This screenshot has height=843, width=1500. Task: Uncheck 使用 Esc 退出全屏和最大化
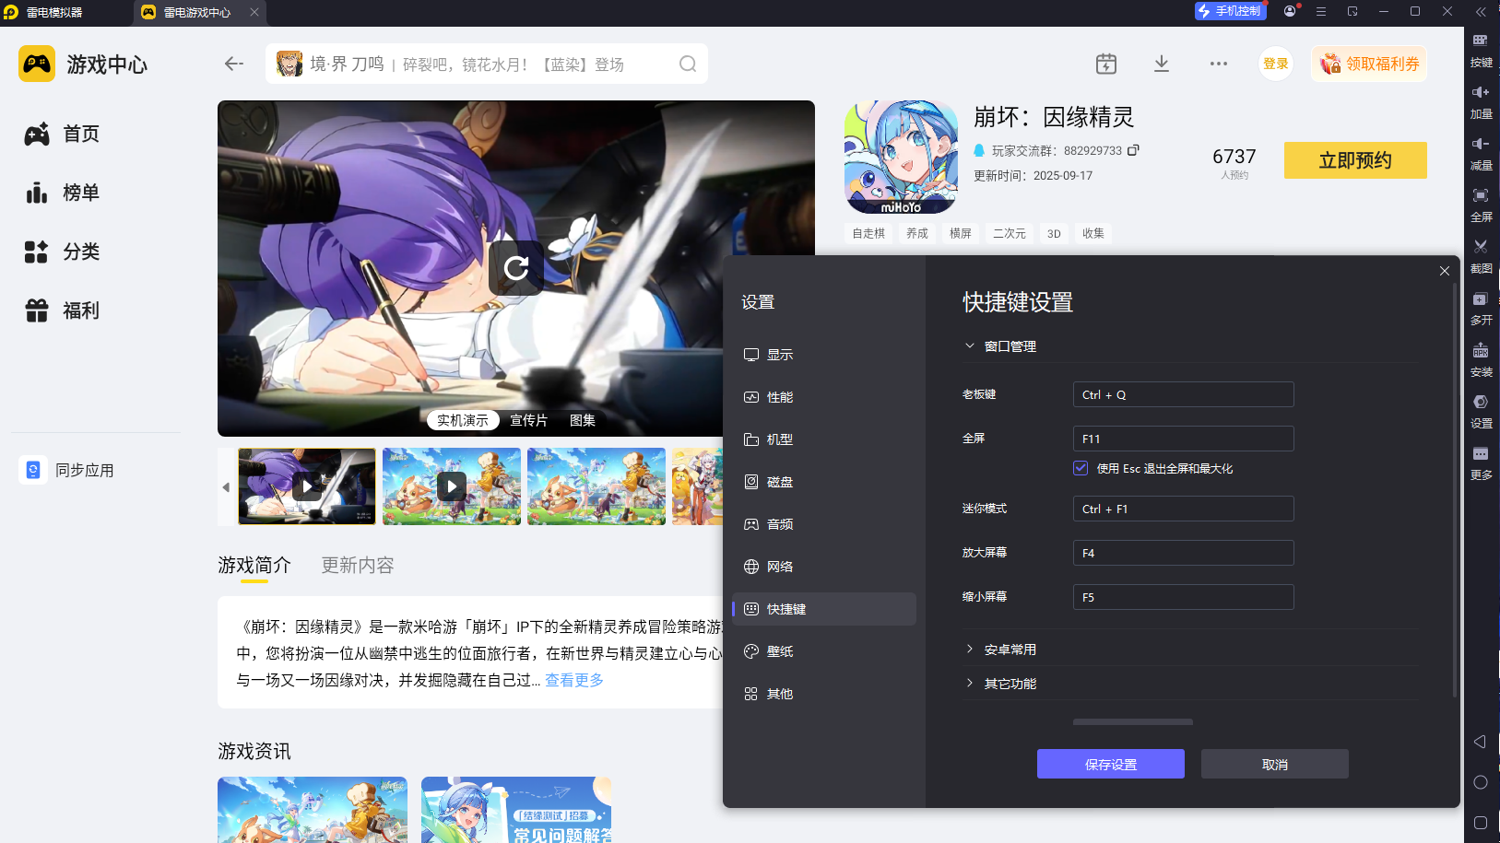pos(1080,468)
